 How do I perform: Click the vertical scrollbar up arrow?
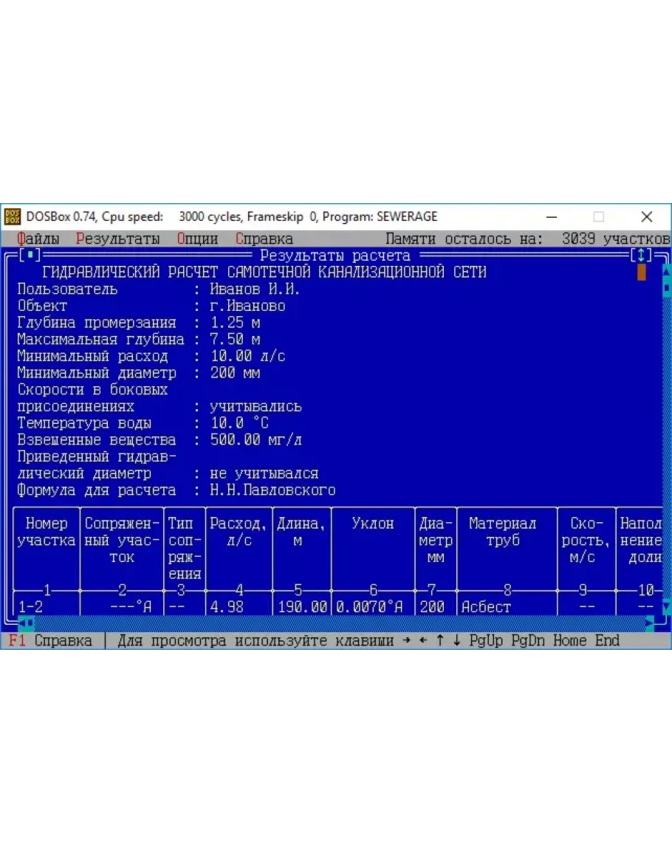[x=666, y=272]
